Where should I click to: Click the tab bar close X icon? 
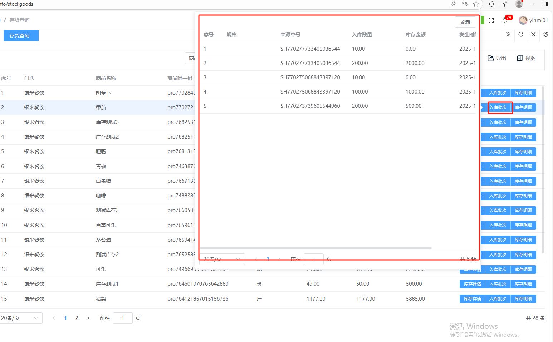(533, 34)
